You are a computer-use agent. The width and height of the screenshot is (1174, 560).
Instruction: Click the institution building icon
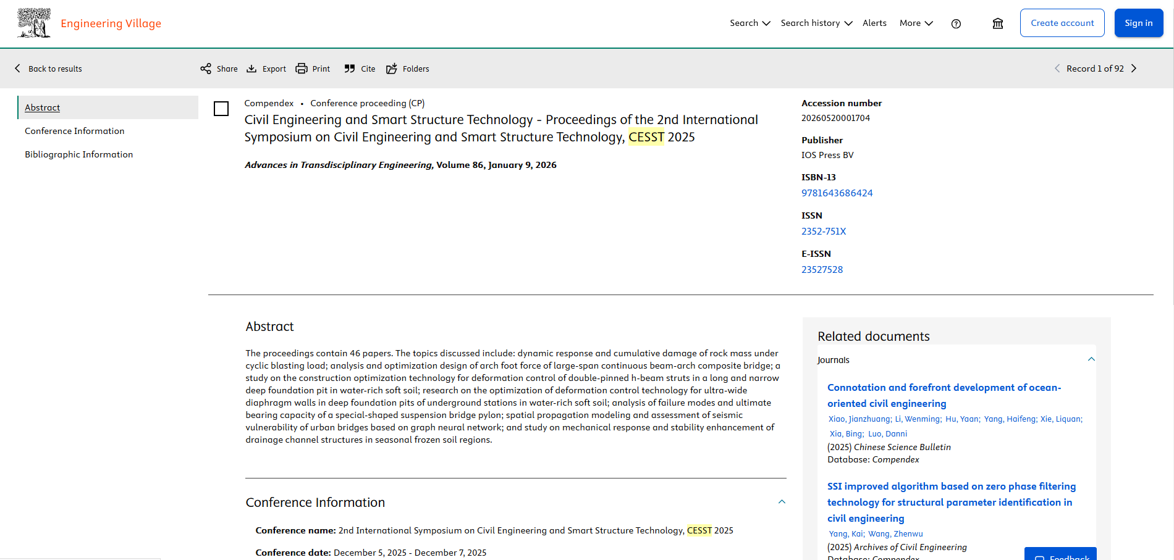pyautogui.click(x=998, y=23)
